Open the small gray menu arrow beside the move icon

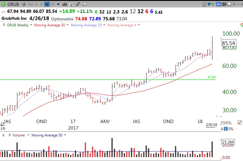pyautogui.click(x=238, y=4)
